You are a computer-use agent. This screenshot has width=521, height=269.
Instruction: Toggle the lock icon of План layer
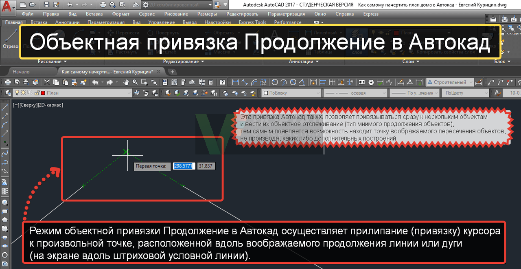(37, 93)
